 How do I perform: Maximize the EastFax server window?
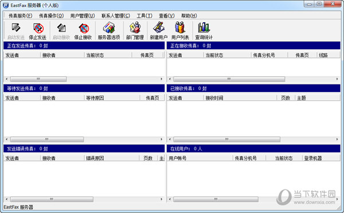click(319, 4)
